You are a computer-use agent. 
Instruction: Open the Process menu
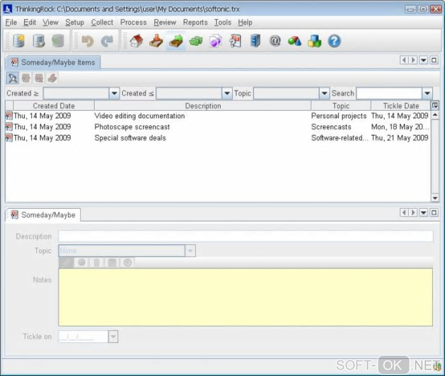(x=133, y=22)
